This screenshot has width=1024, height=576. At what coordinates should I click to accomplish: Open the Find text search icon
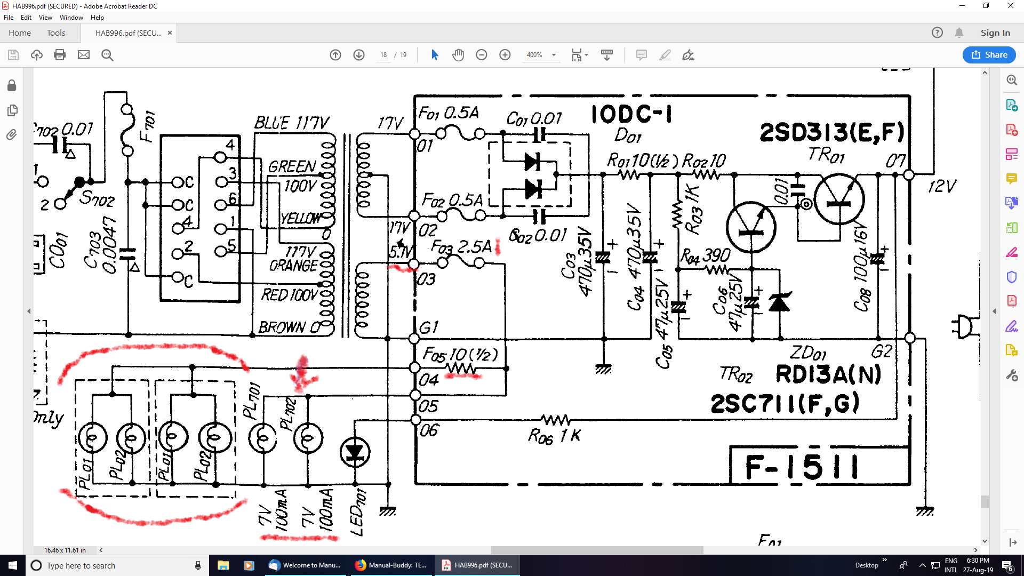(107, 55)
